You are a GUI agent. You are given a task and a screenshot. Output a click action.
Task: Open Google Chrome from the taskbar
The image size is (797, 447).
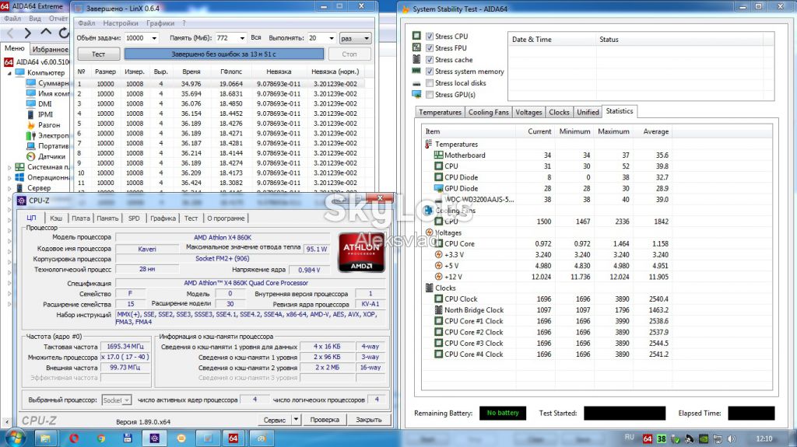pos(100,438)
